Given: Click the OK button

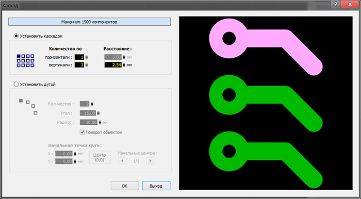Looking at the screenshot, I should pos(125,186).
